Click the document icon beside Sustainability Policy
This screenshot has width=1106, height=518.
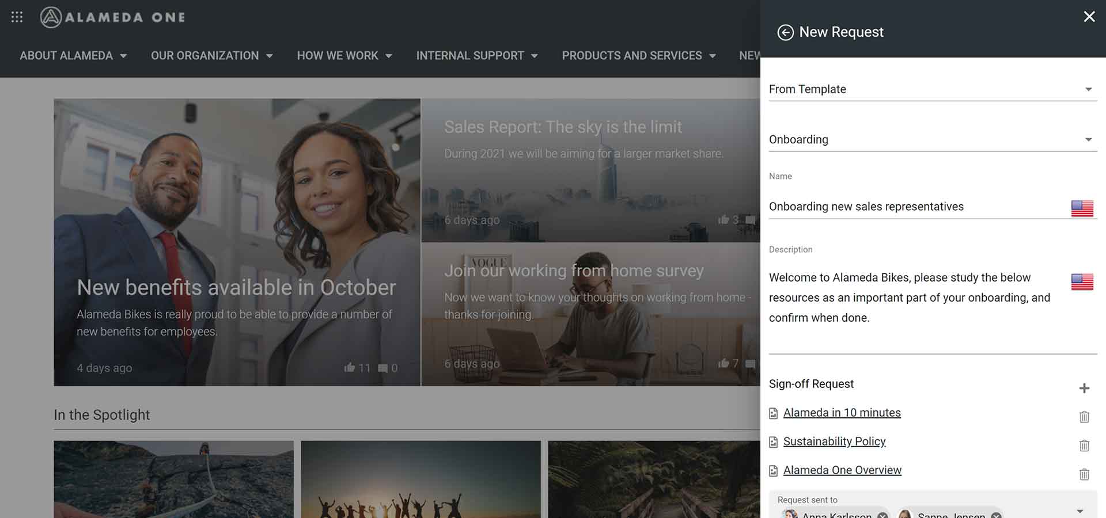774,442
